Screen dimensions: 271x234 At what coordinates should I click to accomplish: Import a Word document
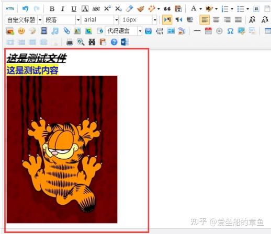[125, 42]
